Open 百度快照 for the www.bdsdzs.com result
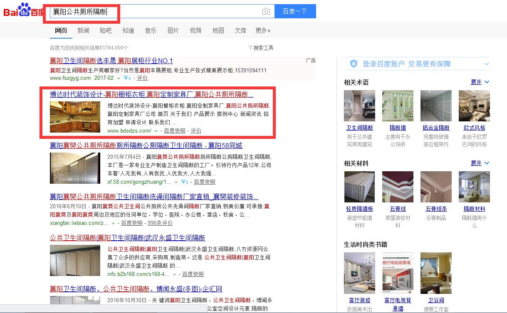 tap(175, 131)
